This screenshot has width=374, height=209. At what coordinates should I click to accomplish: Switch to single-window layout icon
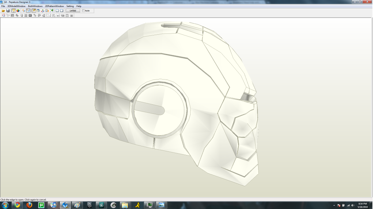pos(61,11)
